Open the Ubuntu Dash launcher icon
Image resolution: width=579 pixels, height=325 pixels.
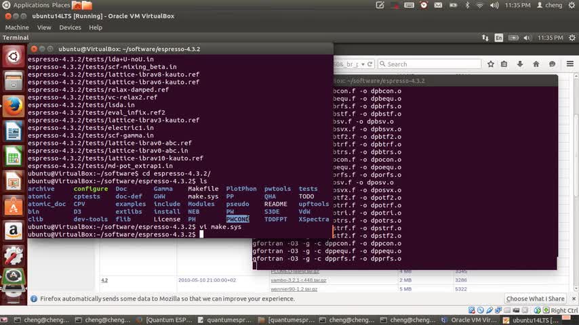(14, 56)
